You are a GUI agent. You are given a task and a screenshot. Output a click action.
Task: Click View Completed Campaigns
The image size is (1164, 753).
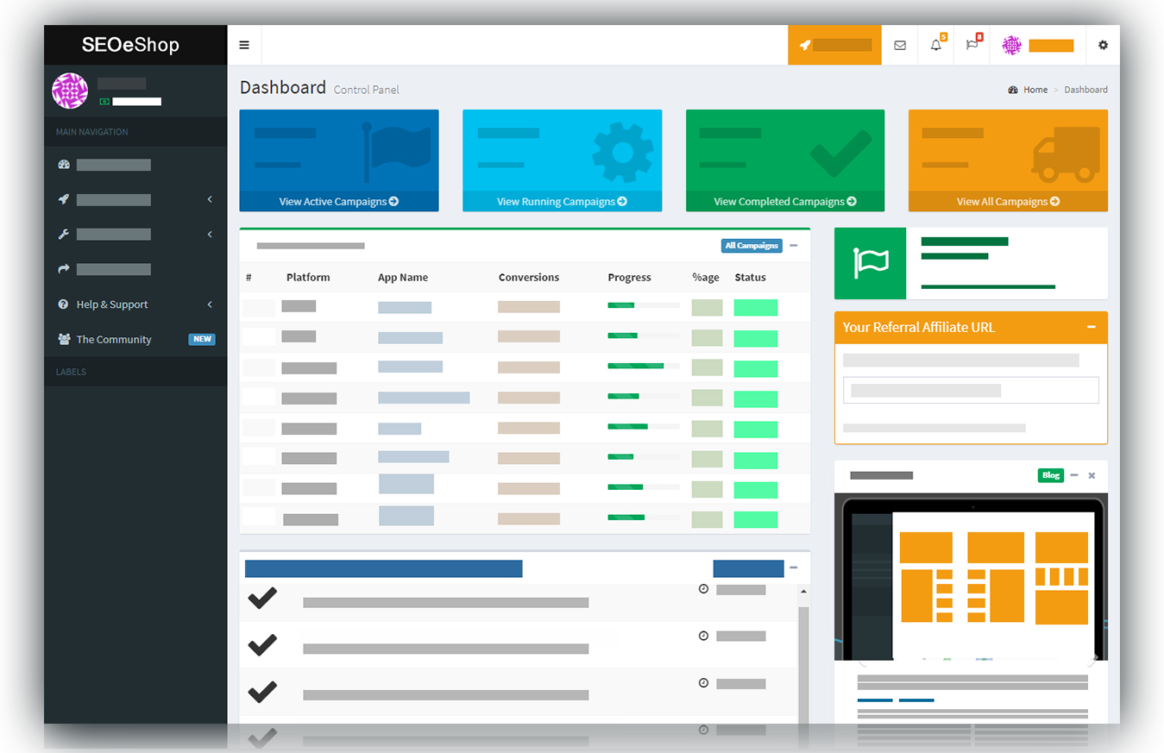coord(785,201)
